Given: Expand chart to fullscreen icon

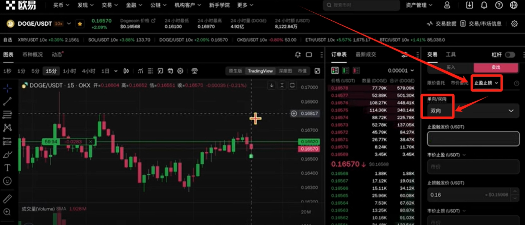Looking at the screenshot, I should pyautogui.click(x=317, y=71).
